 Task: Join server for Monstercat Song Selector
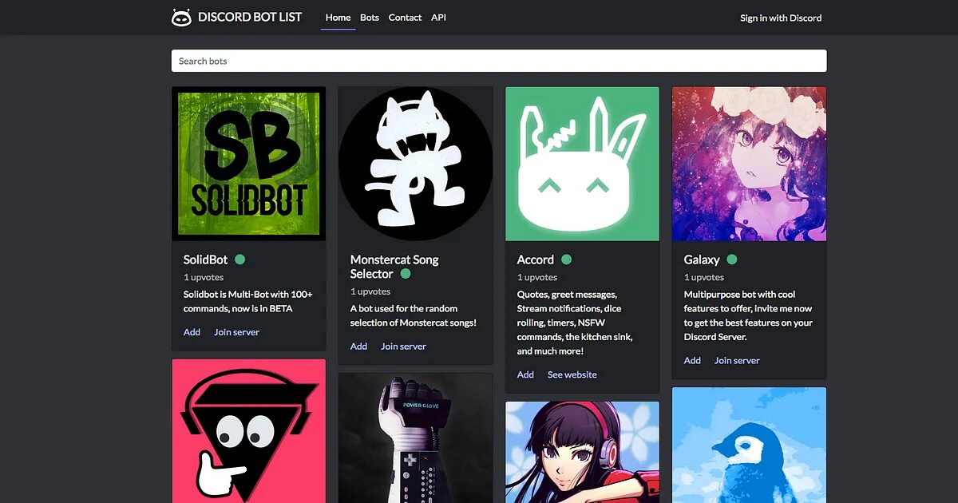tap(403, 347)
